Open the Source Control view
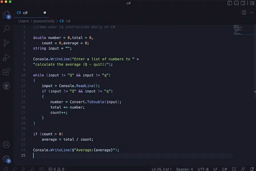Viewport: 256px width, 171px height. point(6,43)
